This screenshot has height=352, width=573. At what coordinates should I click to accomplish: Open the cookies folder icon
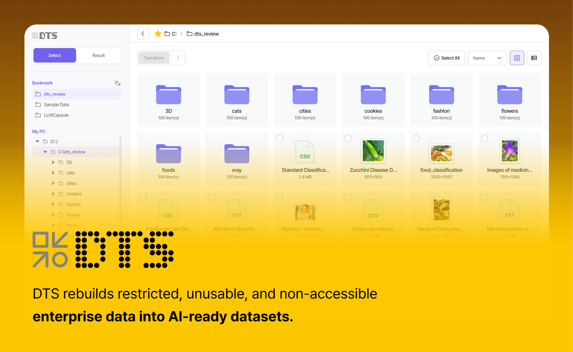pos(373,95)
